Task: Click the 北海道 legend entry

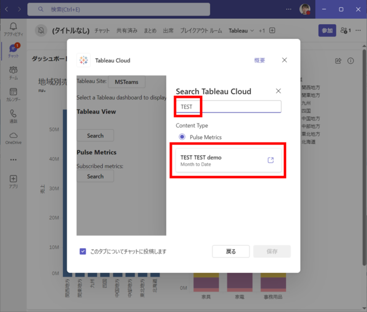Action: click(308, 142)
